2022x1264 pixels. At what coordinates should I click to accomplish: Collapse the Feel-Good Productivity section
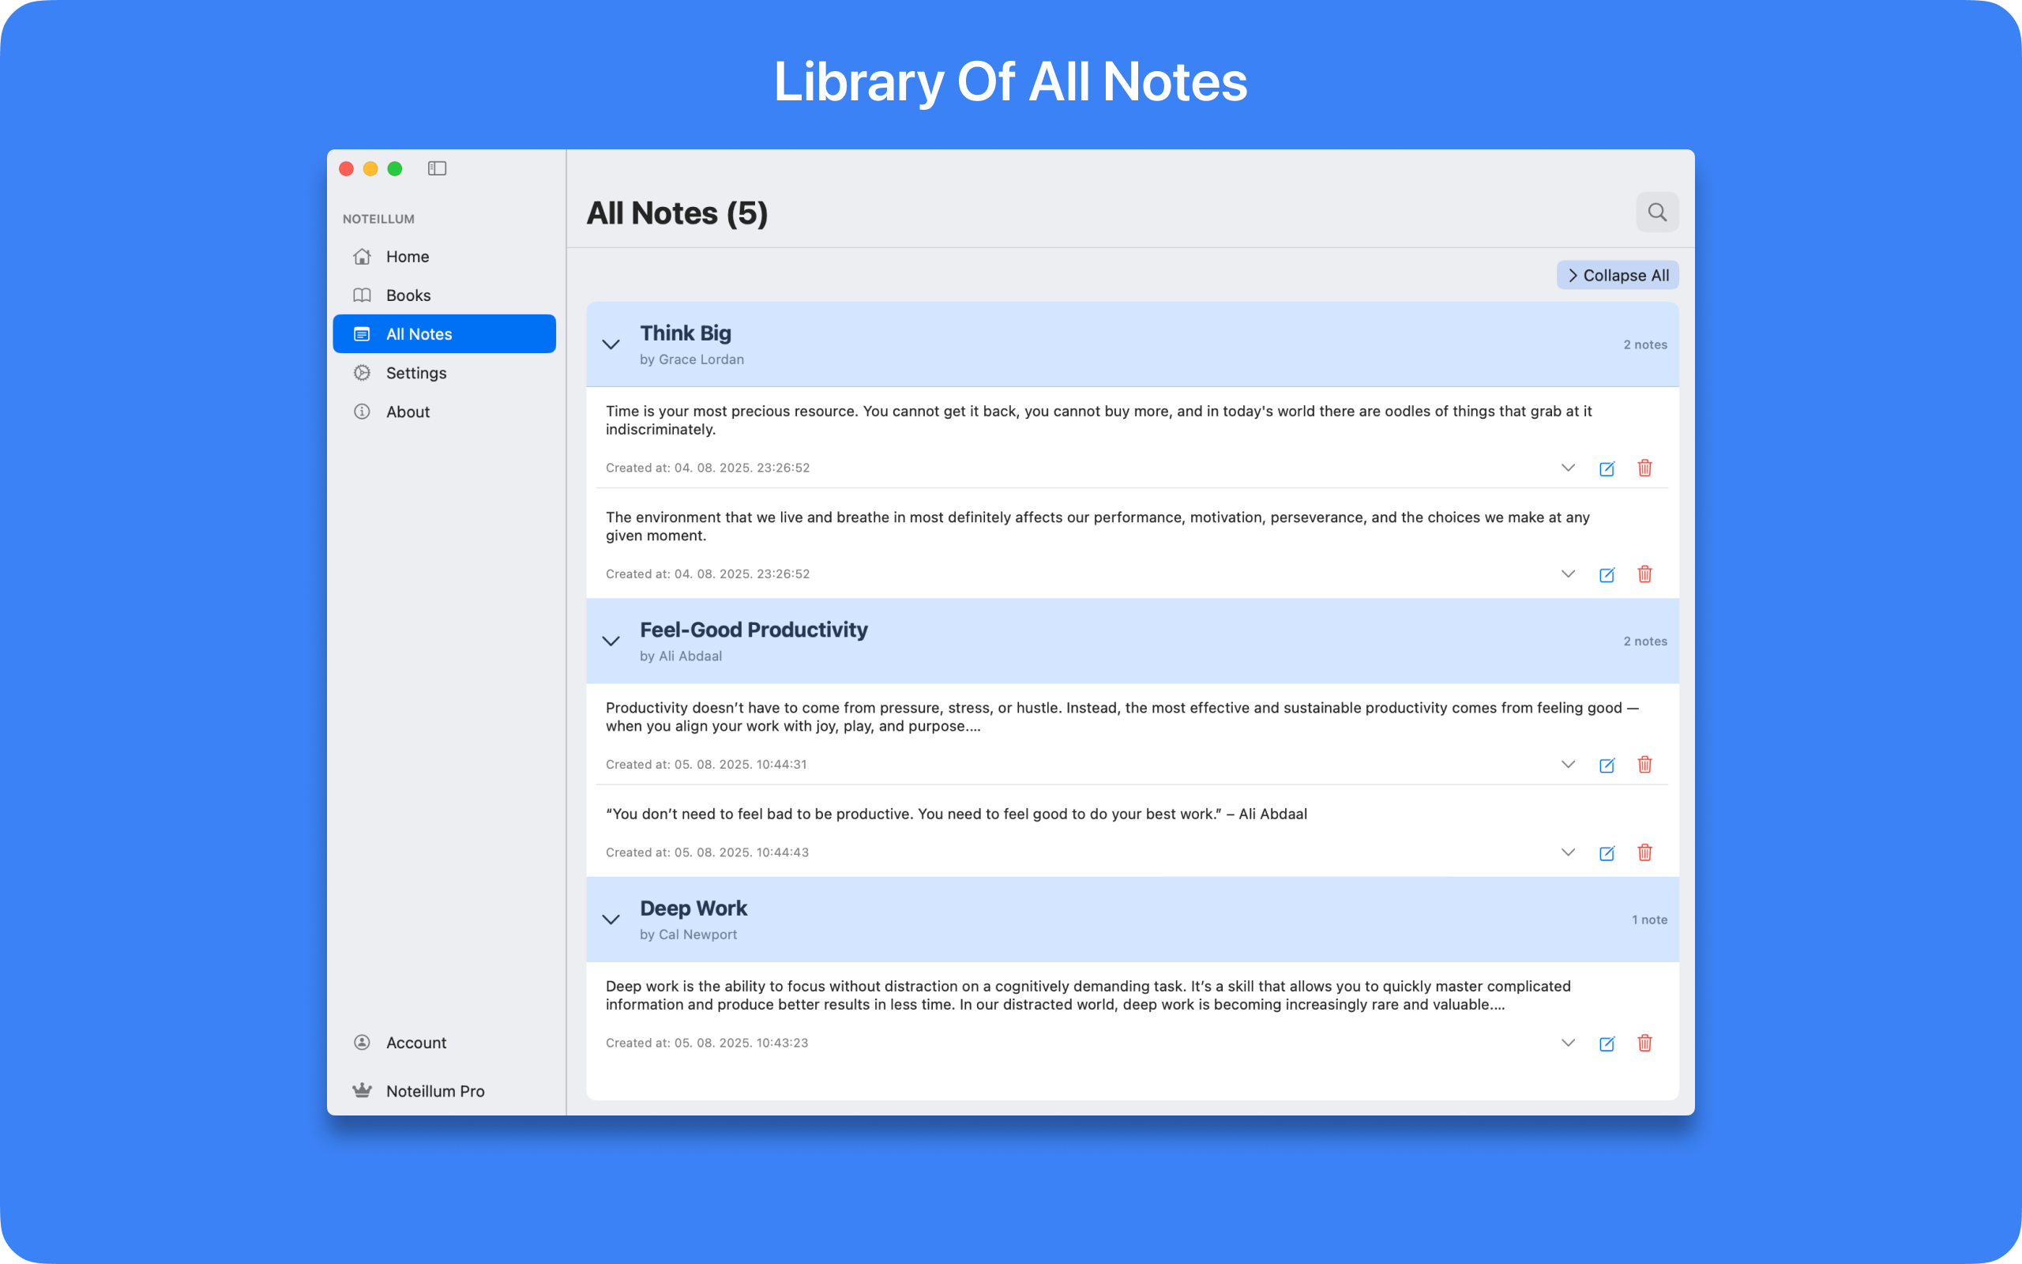pyautogui.click(x=611, y=641)
